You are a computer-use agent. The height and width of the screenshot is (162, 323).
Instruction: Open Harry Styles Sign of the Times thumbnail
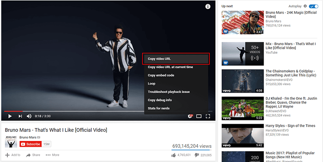coord(242,136)
